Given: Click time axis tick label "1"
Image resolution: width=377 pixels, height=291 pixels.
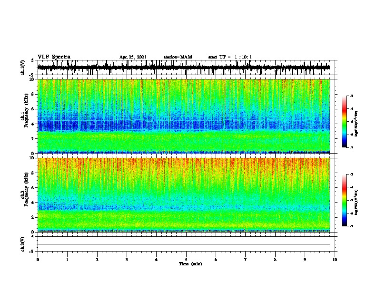Looking at the screenshot, I should pyautogui.click(x=67, y=260).
